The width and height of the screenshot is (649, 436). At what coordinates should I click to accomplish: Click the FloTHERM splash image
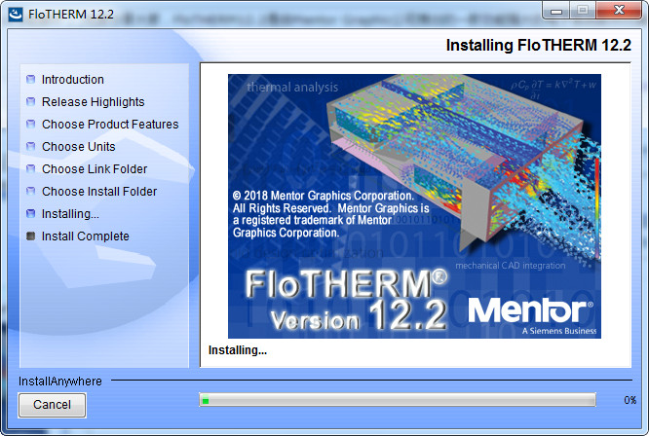coord(414,205)
